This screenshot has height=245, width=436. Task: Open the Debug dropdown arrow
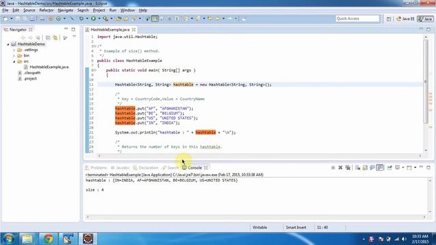pyautogui.click(x=87, y=19)
